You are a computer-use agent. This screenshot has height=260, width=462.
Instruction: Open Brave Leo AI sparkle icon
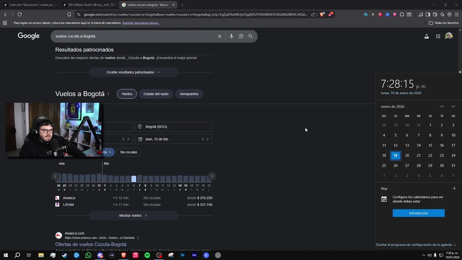pyautogui.click(x=442, y=14)
